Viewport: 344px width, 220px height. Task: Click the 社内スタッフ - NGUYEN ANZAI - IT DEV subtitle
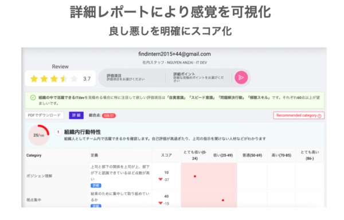[x=175, y=62]
